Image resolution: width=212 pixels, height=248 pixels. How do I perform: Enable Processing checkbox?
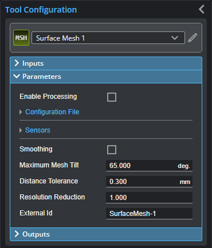(x=112, y=97)
